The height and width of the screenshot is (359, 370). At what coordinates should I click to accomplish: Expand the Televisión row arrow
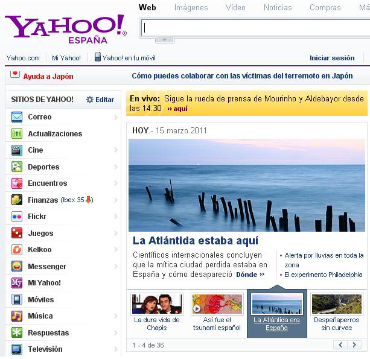116,349
